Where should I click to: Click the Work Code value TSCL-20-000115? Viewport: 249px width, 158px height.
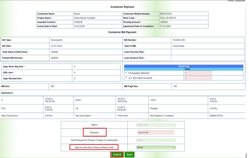168,18
